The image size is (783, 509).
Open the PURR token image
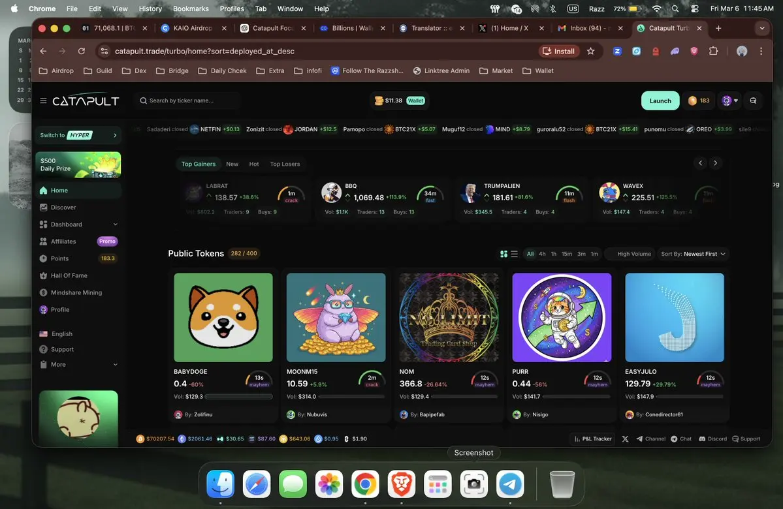point(562,317)
